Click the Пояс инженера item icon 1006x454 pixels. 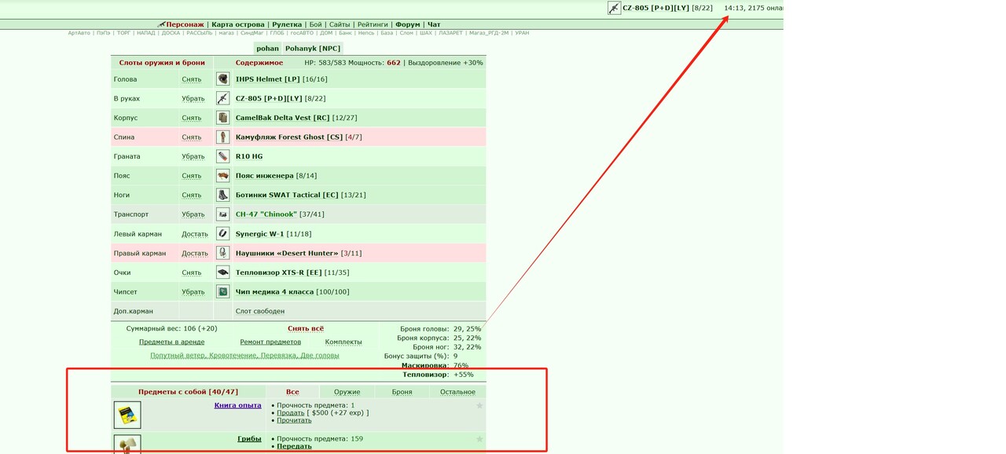click(x=222, y=175)
